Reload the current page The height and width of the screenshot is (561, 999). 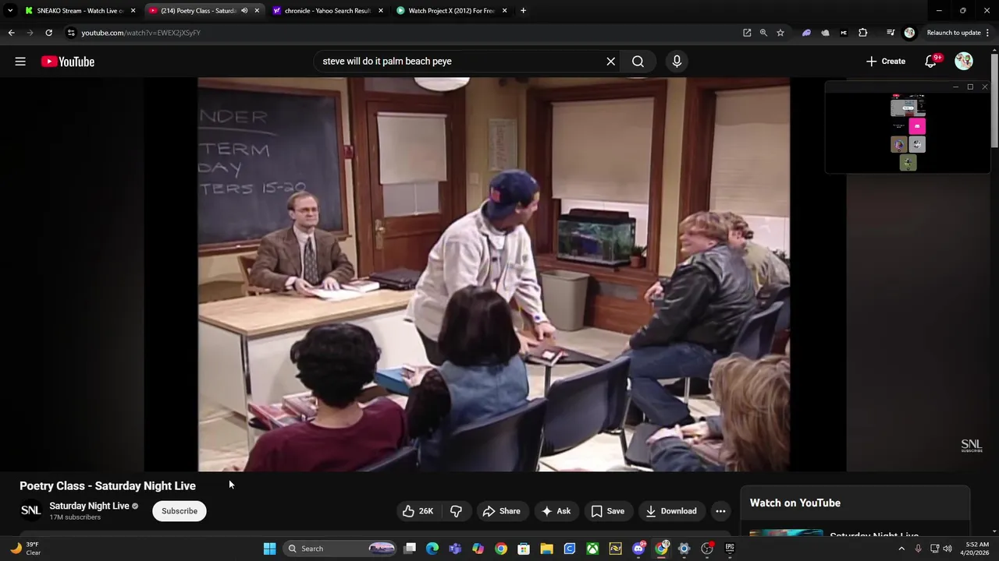click(48, 33)
